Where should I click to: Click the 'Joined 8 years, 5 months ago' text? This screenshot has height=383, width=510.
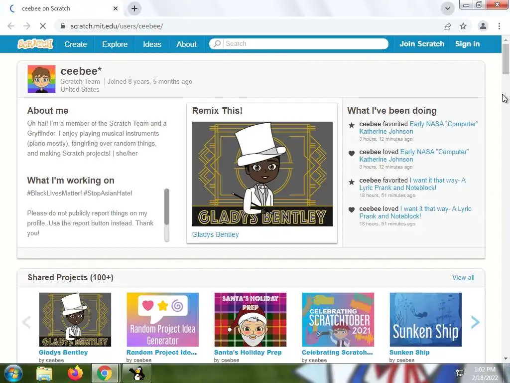tap(149, 81)
